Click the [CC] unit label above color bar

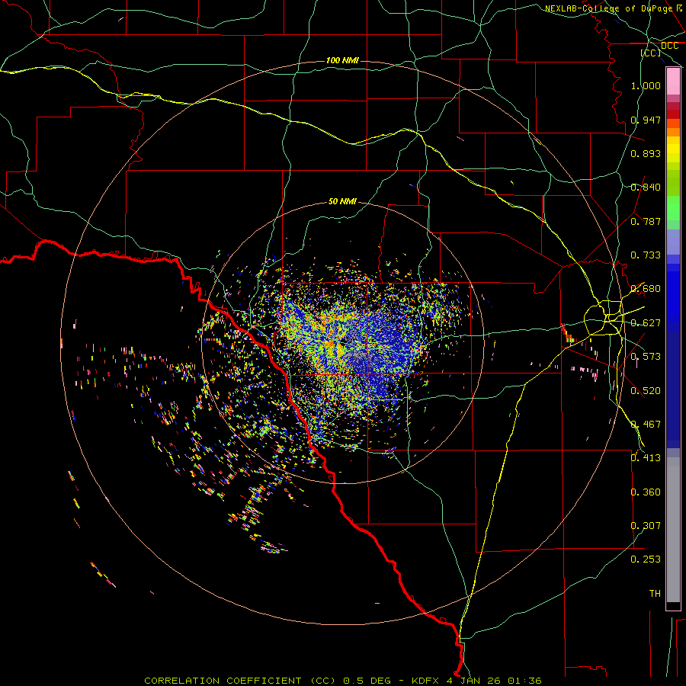tap(650, 53)
